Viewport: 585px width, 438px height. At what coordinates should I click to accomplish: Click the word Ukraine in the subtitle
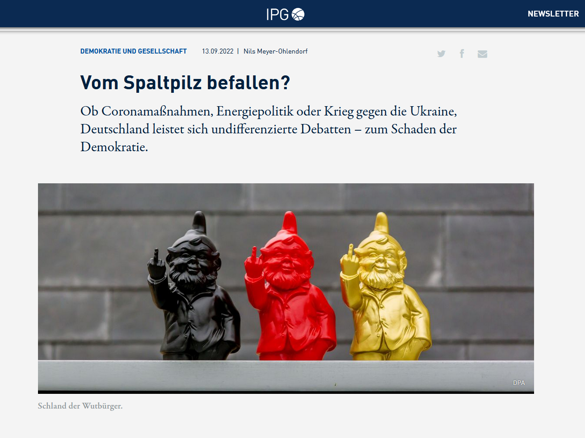[x=433, y=111]
